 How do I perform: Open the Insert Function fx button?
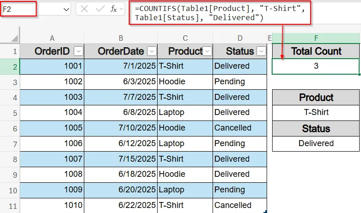pyautogui.click(x=114, y=9)
